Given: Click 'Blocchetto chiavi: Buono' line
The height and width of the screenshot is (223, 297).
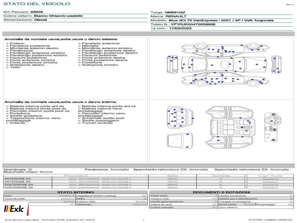Looking at the screenshot, I should pos(28,172).
